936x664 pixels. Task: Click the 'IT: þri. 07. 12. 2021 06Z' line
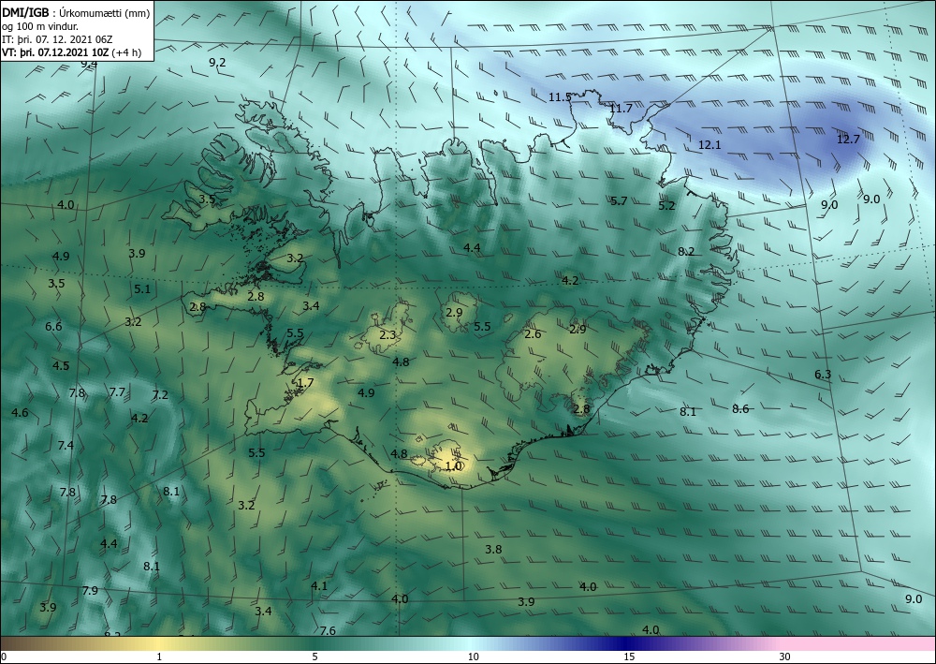point(57,39)
